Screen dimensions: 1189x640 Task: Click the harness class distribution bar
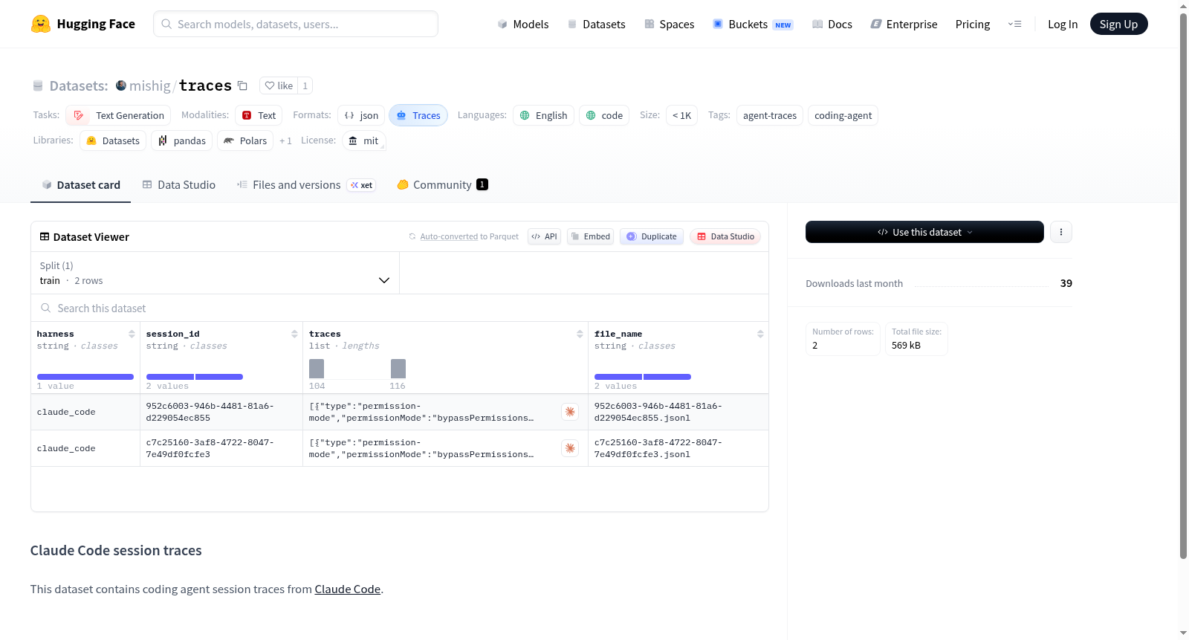(85, 377)
